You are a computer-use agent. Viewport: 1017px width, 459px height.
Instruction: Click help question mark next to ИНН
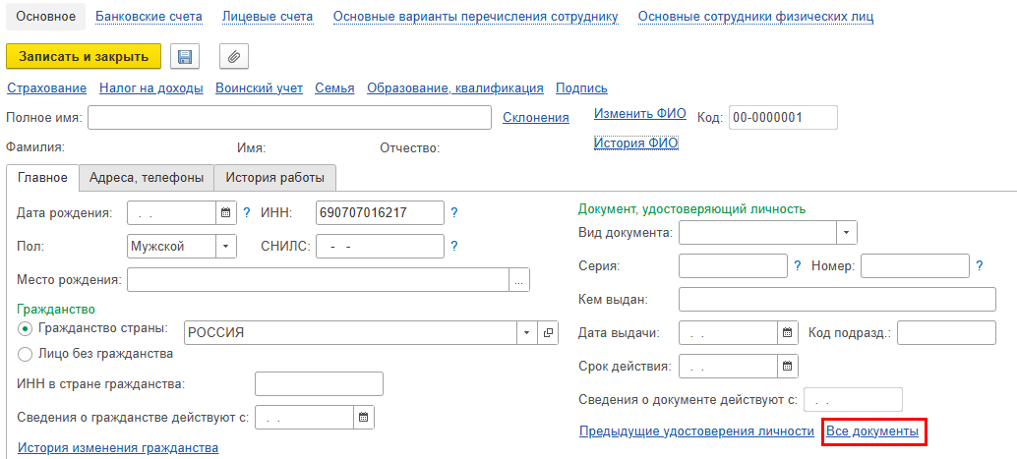[454, 212]
